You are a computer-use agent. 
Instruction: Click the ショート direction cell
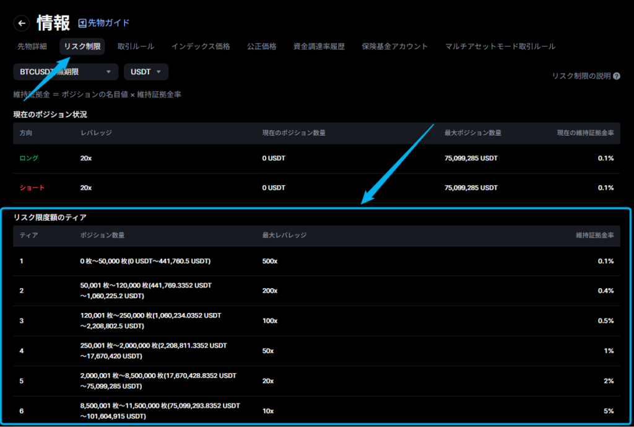32,188
